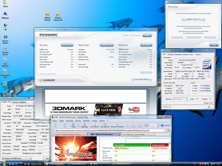Screen dimensions: 222x166
Task: Open the Recycle Bin on the desktop
Action: 5,62
